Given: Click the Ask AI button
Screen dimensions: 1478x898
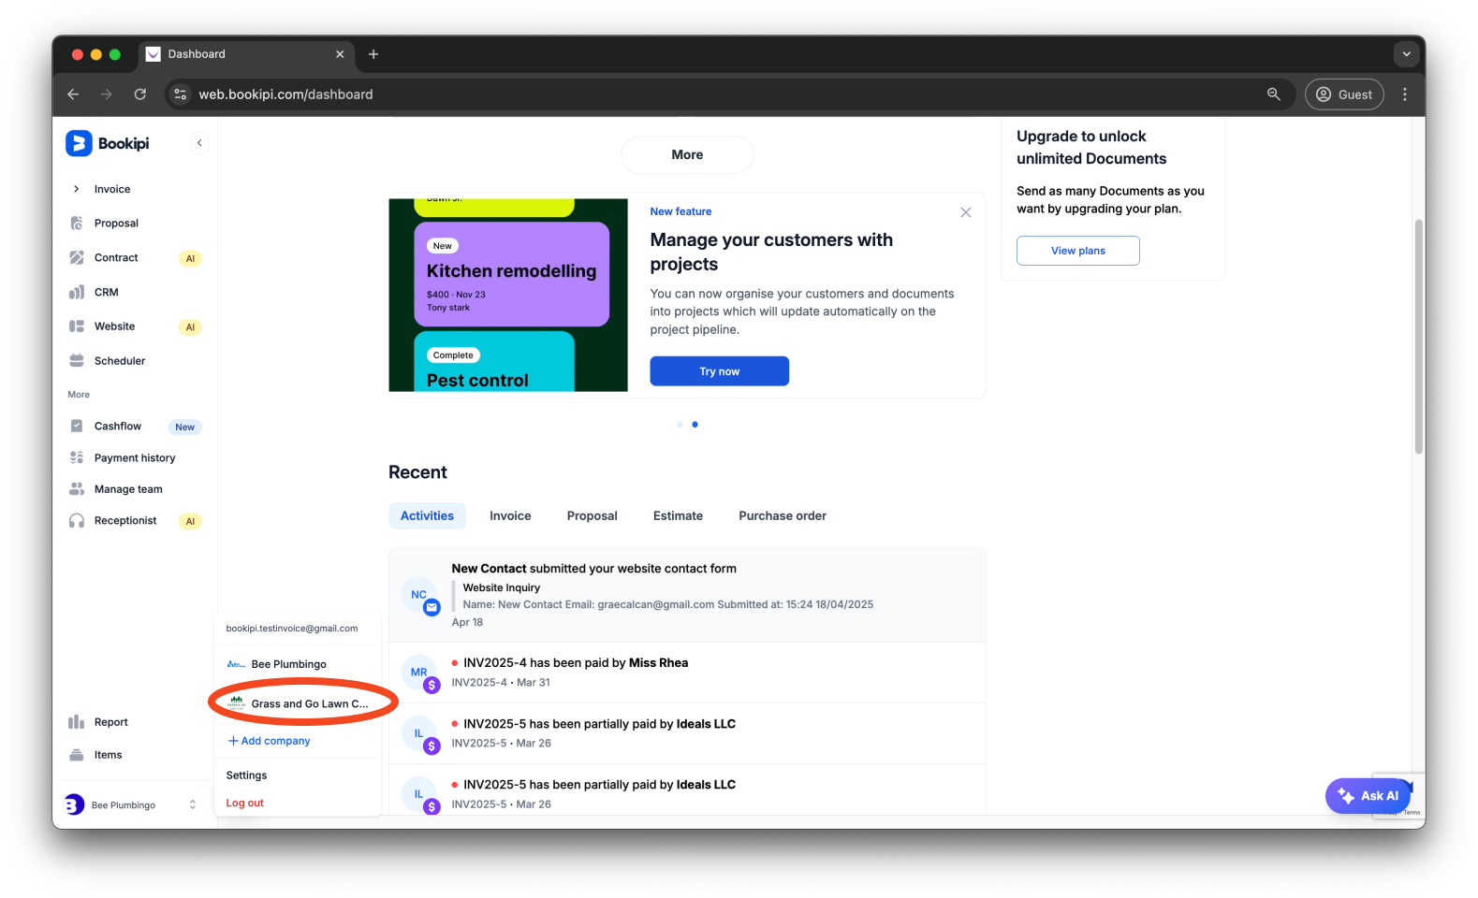Looking at the screenshot, I should click(x=1368, y=796).
